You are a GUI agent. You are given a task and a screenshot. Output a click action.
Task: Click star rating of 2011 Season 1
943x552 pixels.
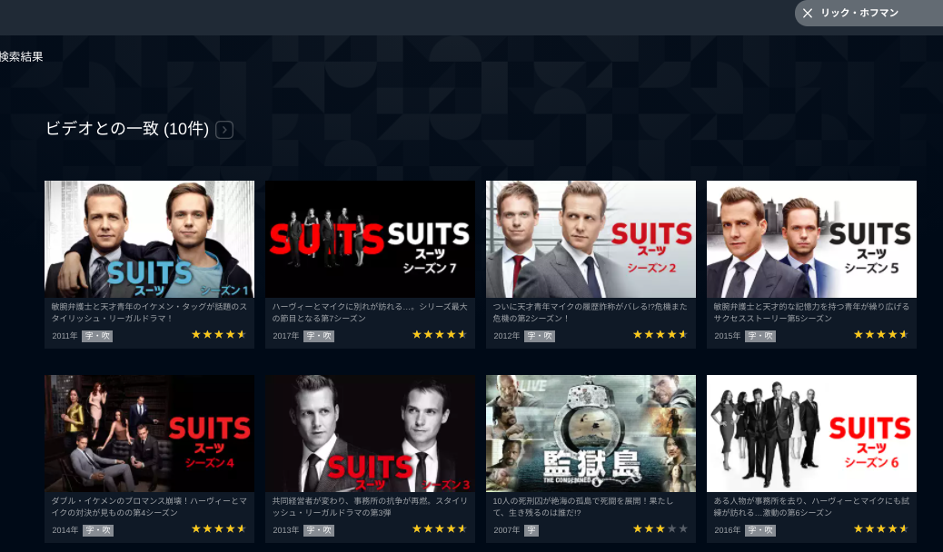[x=219, y=335]
